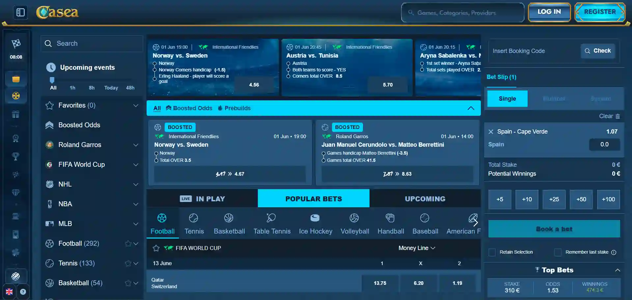Open the language selector UK flag

click(x=9, y=292)
